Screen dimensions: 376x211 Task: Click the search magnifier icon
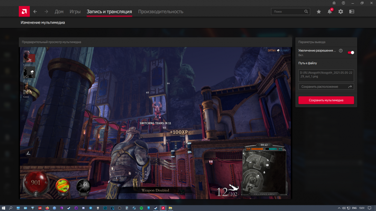[x=306, y=12]
